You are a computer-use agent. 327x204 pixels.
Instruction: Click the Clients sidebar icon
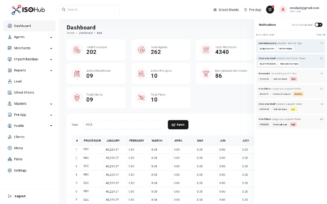click(9, 137)
